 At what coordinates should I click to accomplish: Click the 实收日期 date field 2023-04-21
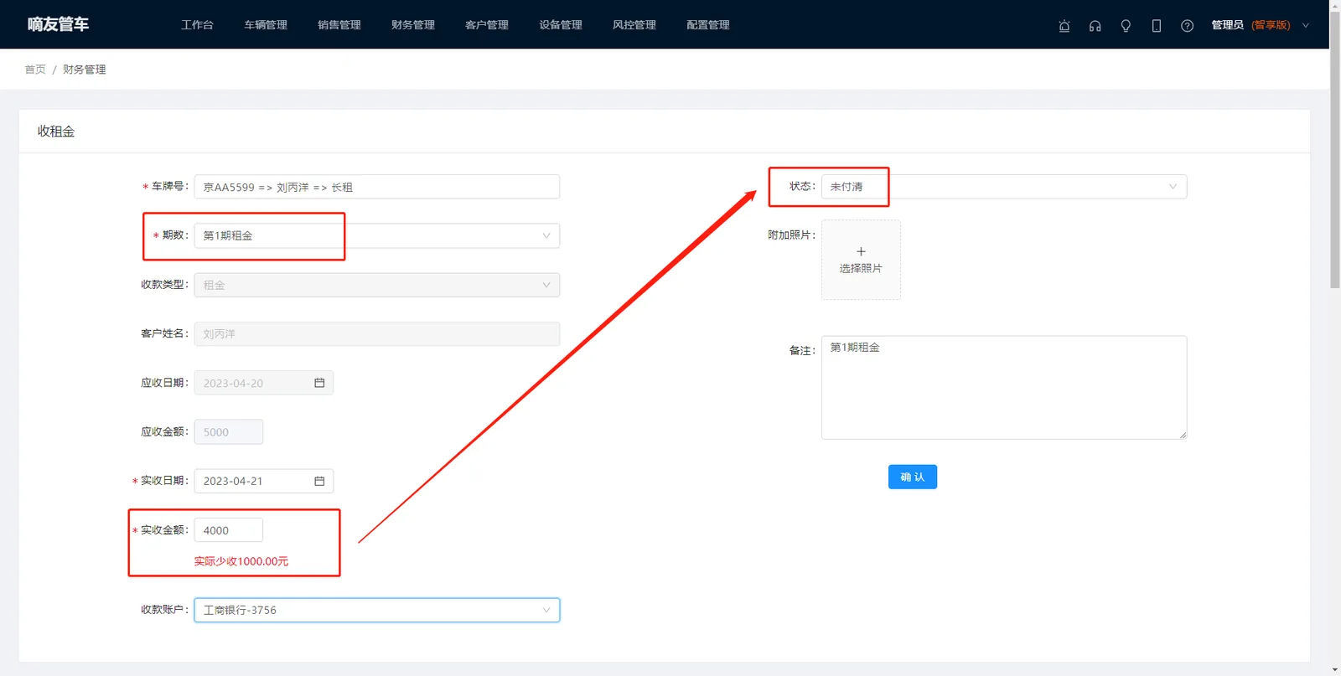[264, 481]
